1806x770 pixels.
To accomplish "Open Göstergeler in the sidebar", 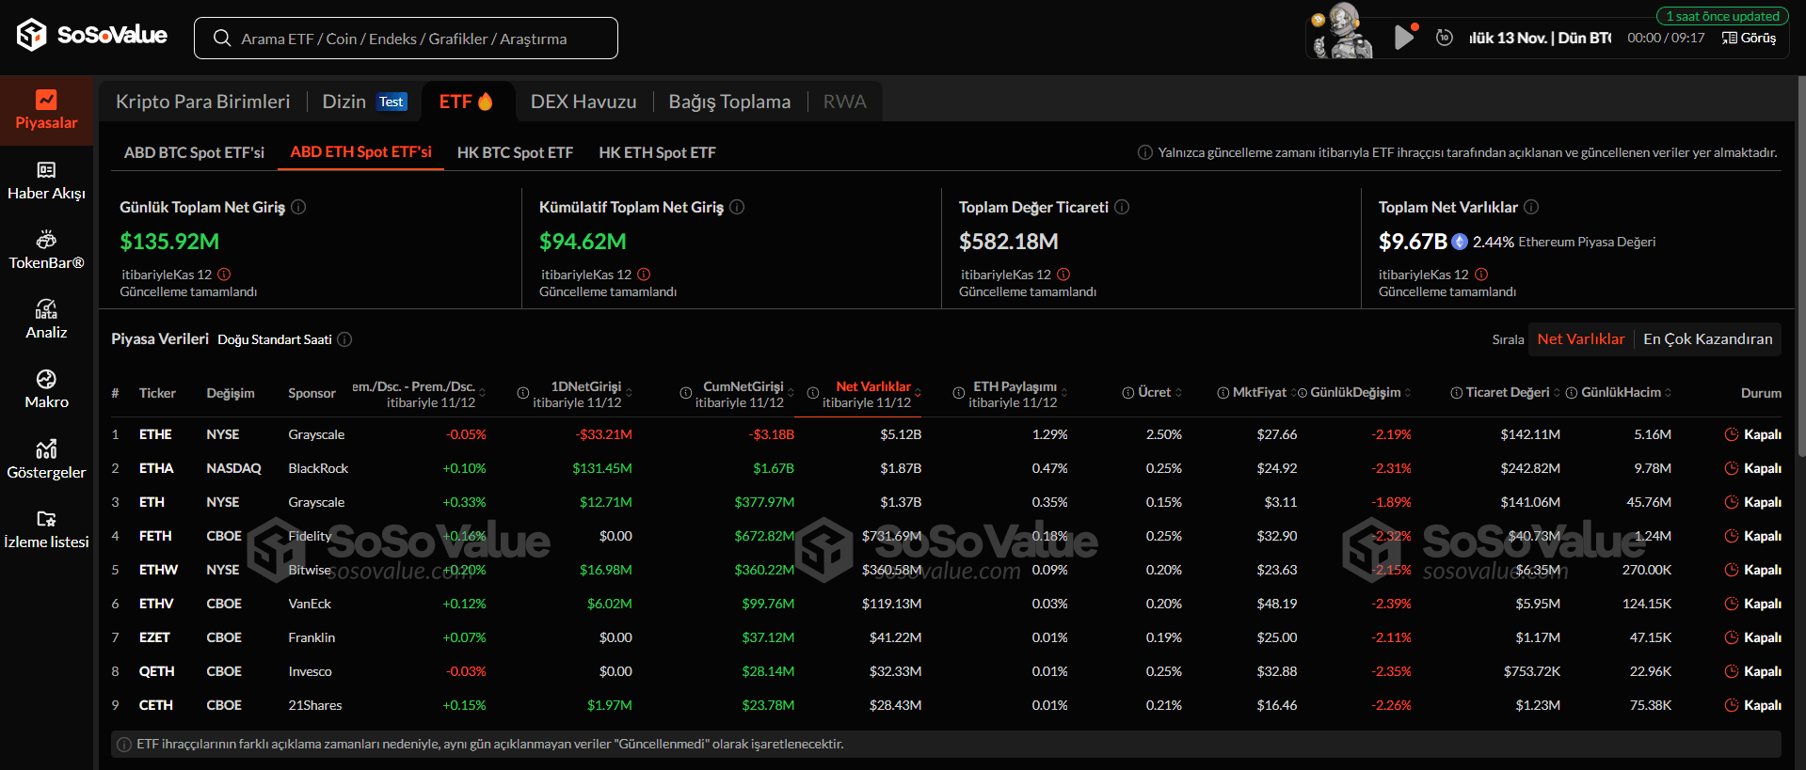I will tap(46, 460).
